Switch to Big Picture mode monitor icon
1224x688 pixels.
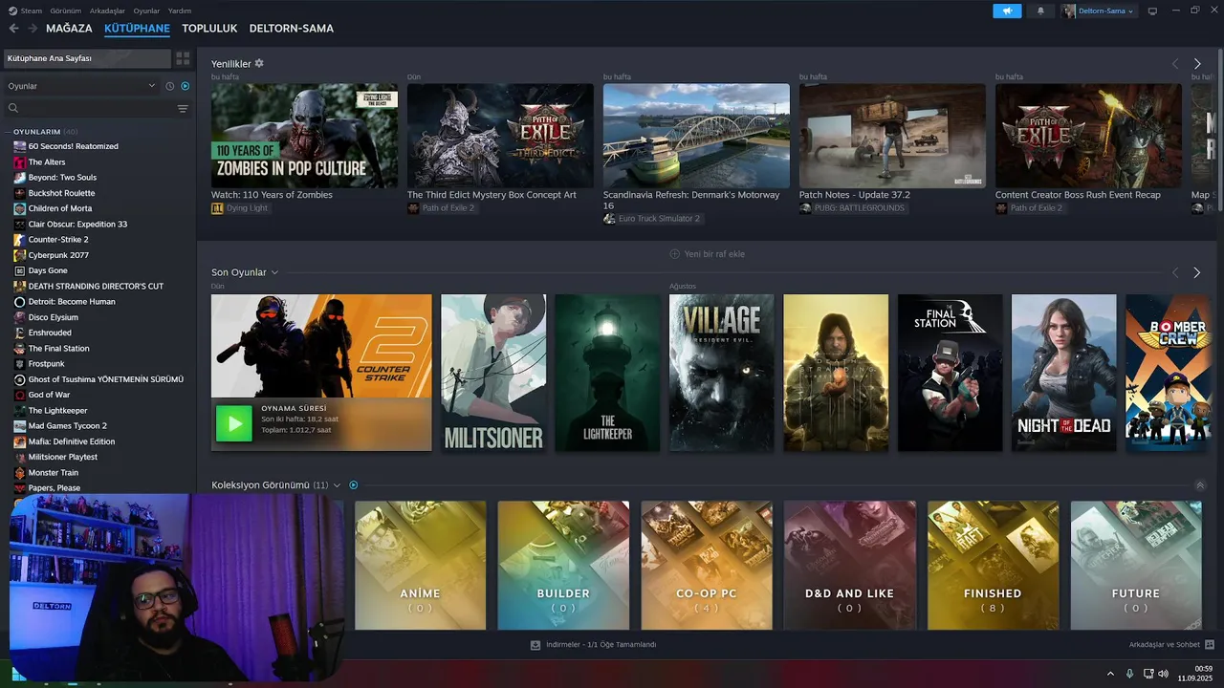pos(1152,11)
